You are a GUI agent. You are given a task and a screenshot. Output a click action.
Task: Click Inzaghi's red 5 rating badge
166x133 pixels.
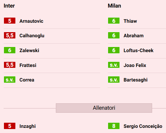coord(10,126)
